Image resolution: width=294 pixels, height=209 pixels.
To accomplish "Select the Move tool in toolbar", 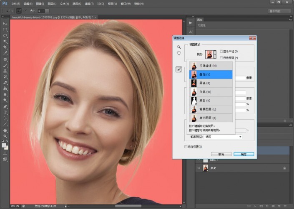I will point(5,24).
